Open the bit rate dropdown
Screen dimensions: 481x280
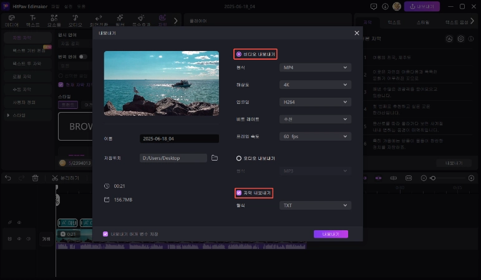pos(315,119)
